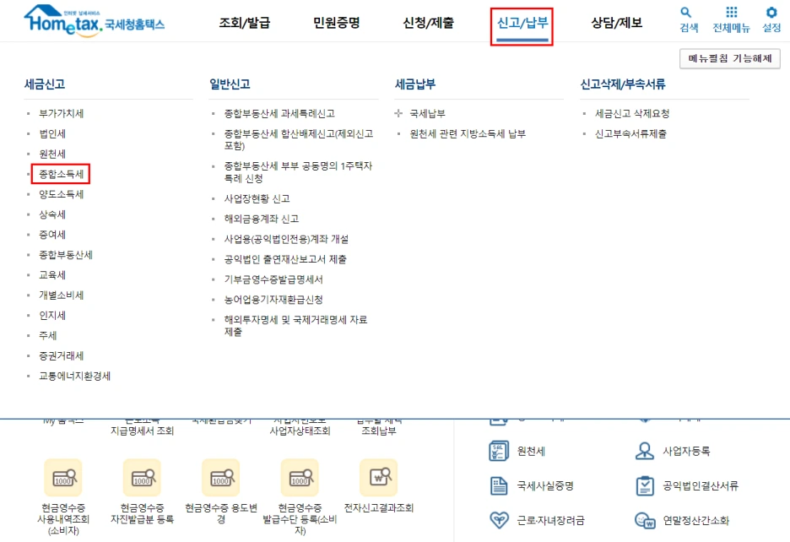Click the 메뉴펼침 기능해제 button

(x=729, y=59)
